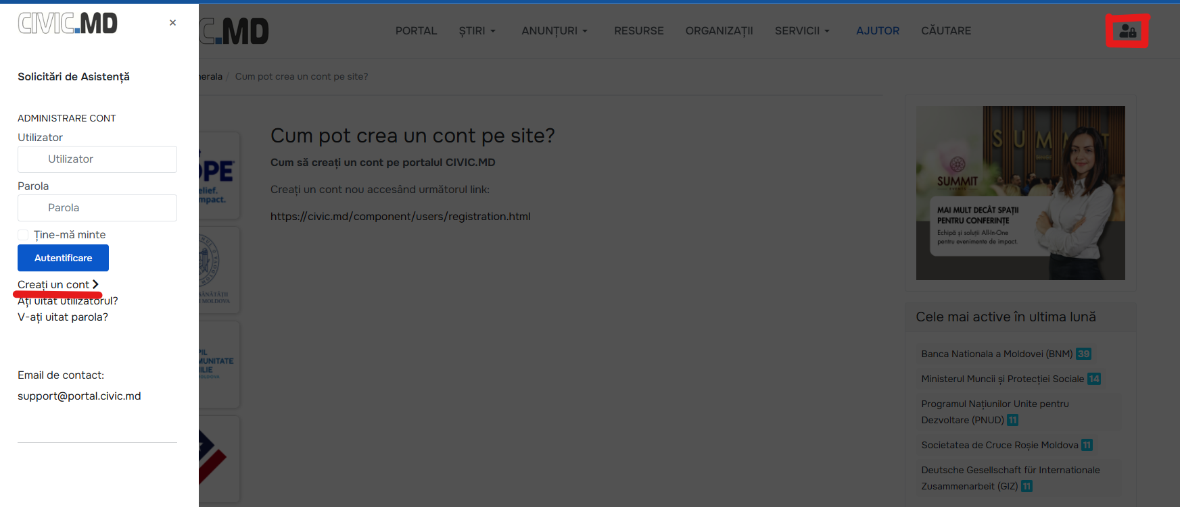The width and height of the screenshot is (1180, 507).
Task: Go to the AJUTOR menu item
Action: click(x=877, y=31)
